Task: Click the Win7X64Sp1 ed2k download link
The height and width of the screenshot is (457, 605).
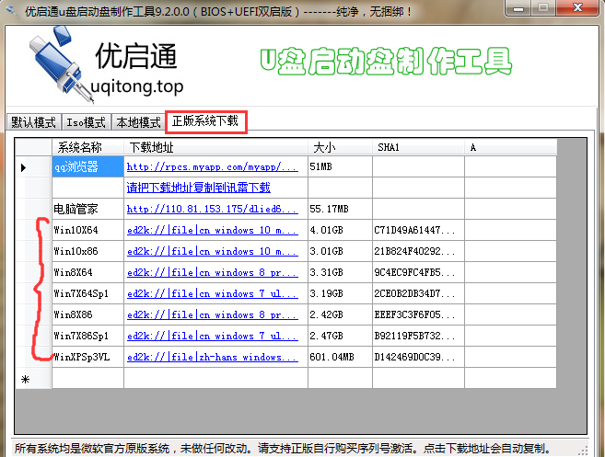Action: tap(212, 293)
